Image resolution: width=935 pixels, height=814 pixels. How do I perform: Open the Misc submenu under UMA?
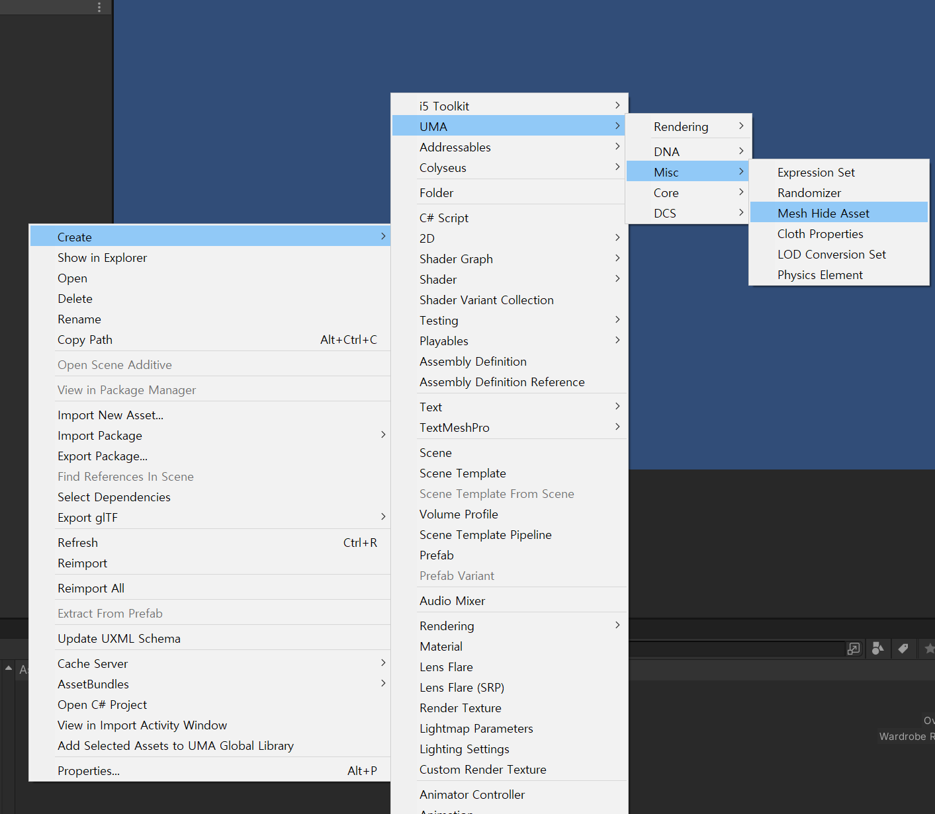688,172
